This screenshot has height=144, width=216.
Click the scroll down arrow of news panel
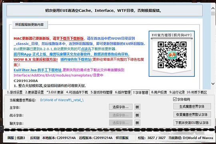pyautogui.click(x=213, y=84)
